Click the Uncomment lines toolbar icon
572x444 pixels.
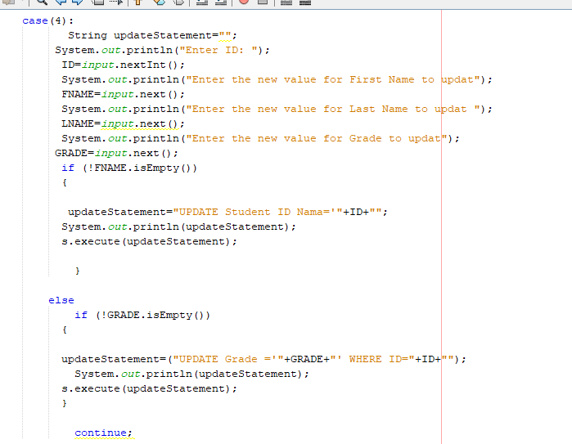305,2
